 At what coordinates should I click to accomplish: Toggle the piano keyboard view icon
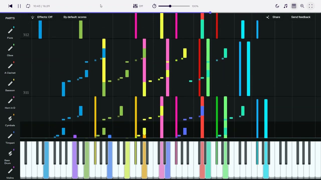point(294,6)
